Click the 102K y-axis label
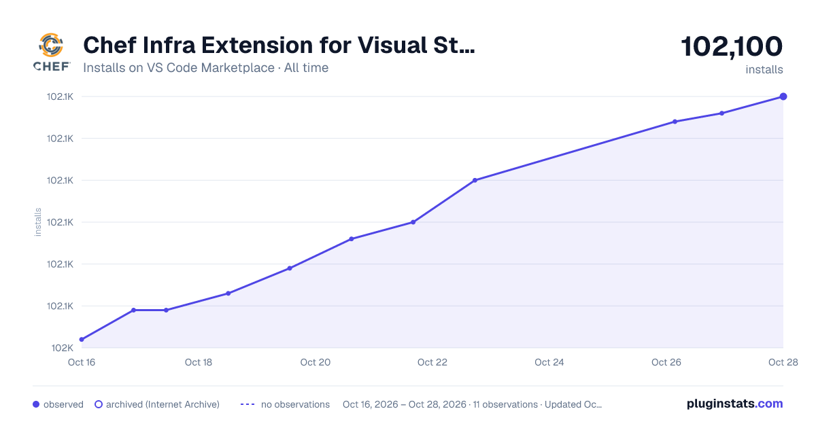Image resolution: width=816 pixels, height=428 pixels. [62, 348]
